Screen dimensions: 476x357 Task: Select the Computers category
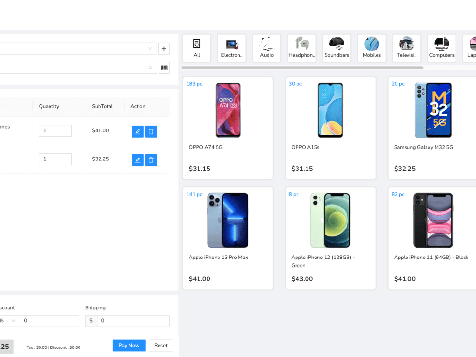click(442, 48)
